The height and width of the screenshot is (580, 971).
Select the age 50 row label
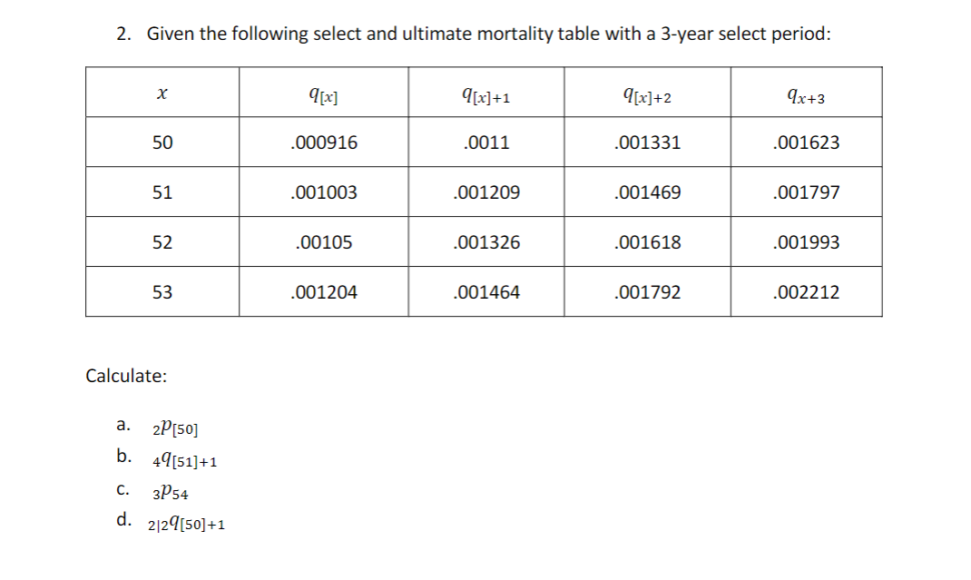(x=162, y=143)
